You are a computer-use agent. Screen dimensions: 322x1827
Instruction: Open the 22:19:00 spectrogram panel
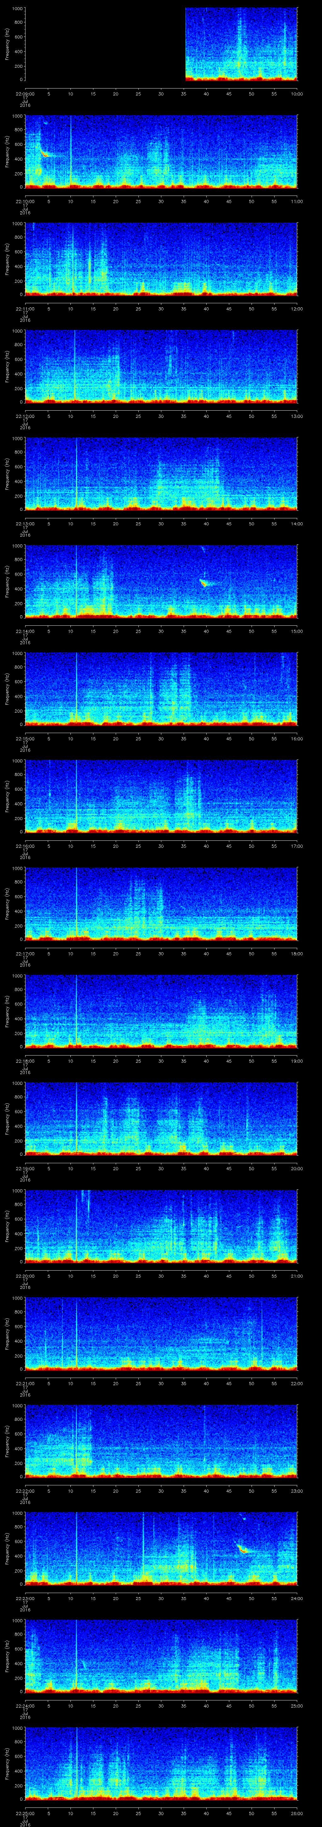click(161, 1118)
